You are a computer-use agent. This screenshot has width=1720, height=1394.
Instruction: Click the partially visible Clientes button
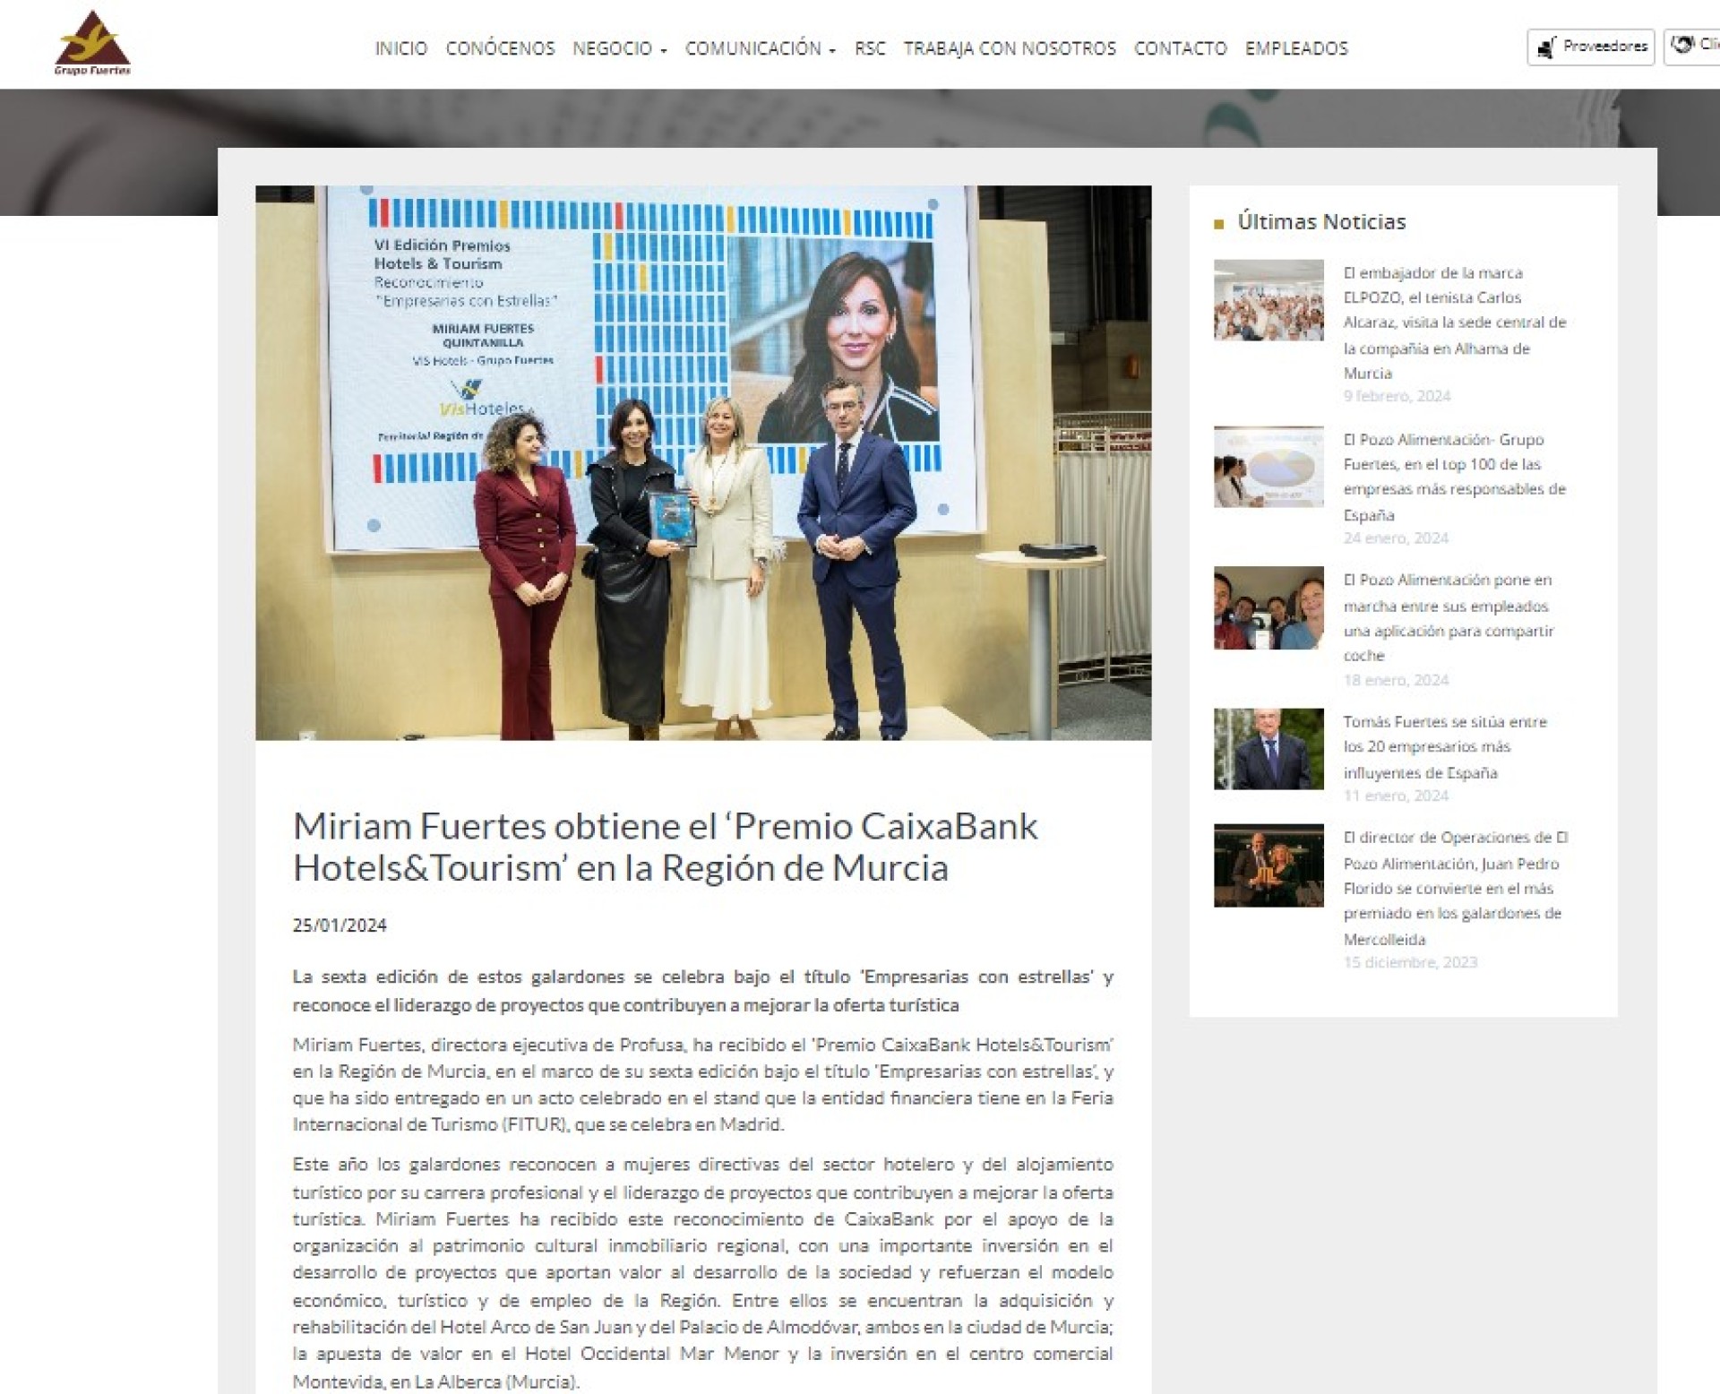point(1692,47)
